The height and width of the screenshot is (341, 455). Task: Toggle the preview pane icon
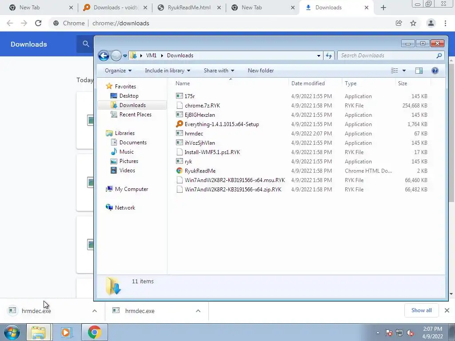[x=419, y=71]
